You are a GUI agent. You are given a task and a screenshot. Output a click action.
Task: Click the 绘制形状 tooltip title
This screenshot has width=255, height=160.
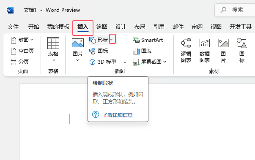click(x=103, y=83)
